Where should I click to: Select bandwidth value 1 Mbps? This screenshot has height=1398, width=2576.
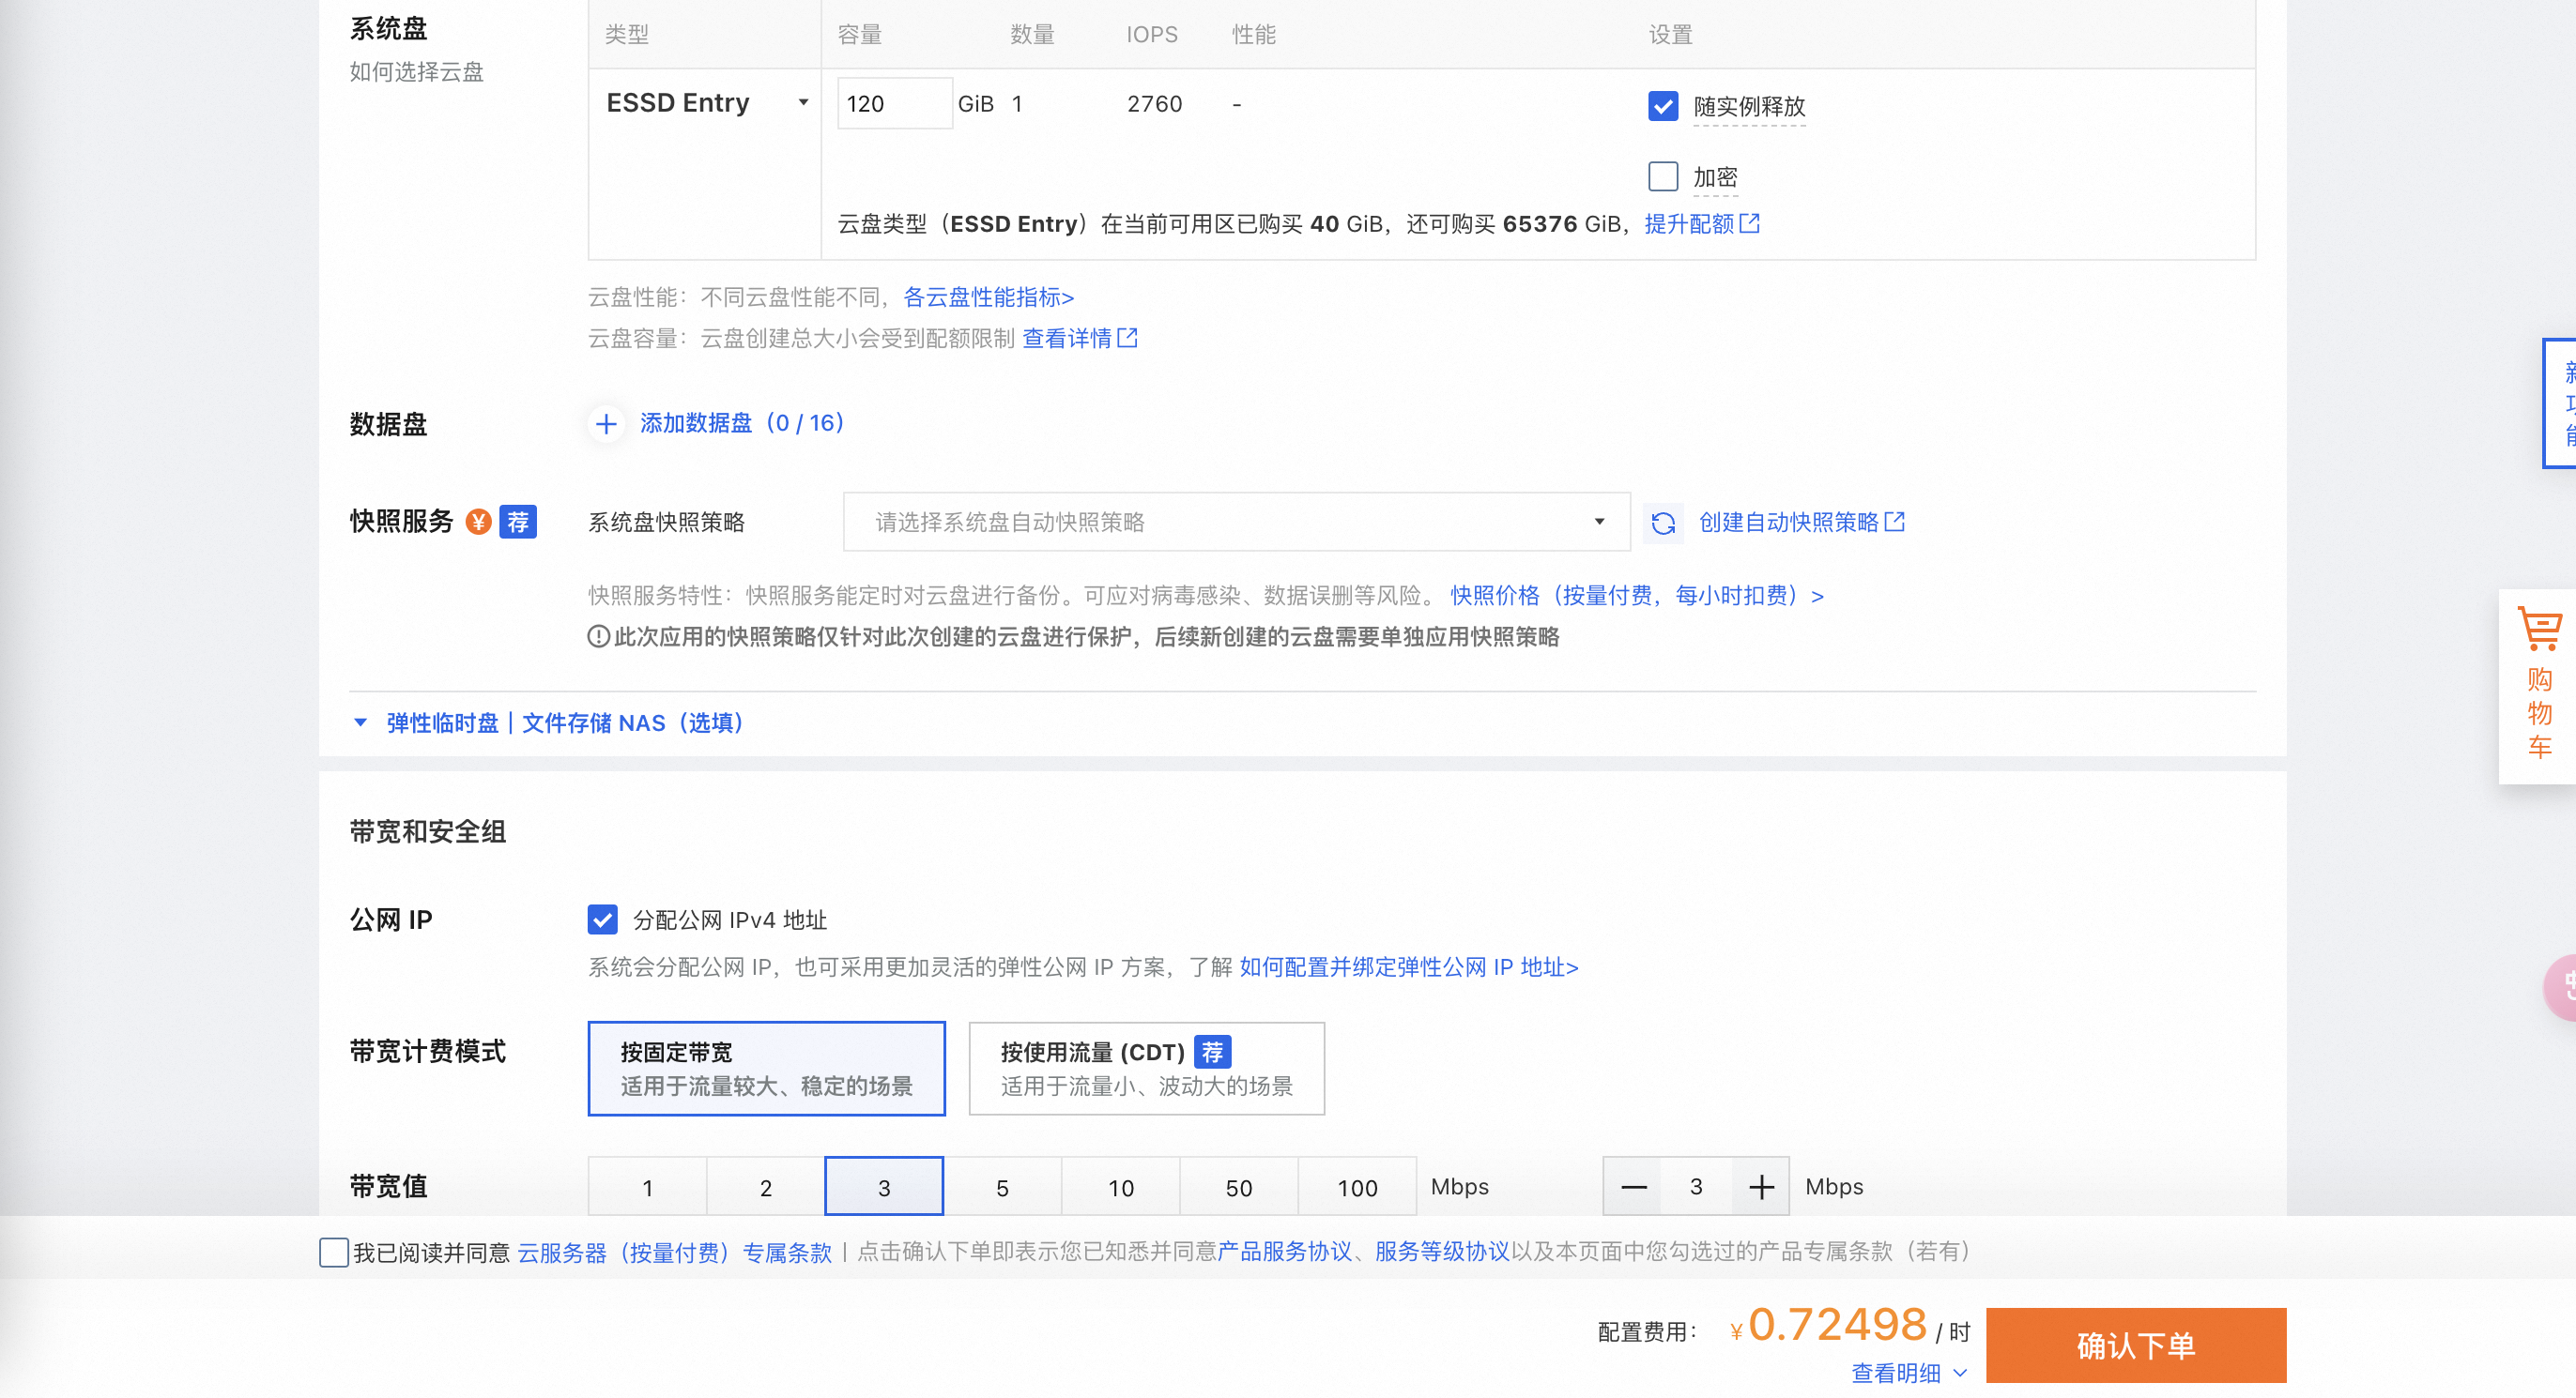648,1187
